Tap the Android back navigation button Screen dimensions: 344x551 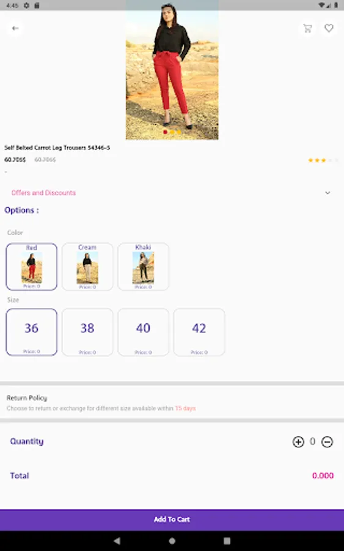coord(117,541)
